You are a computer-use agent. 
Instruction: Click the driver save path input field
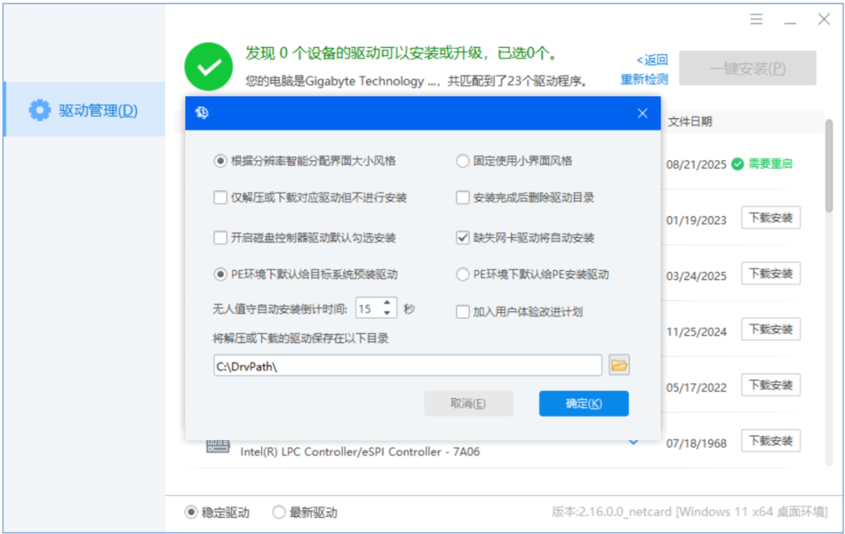pyautogui.click(x=408, y=365)
